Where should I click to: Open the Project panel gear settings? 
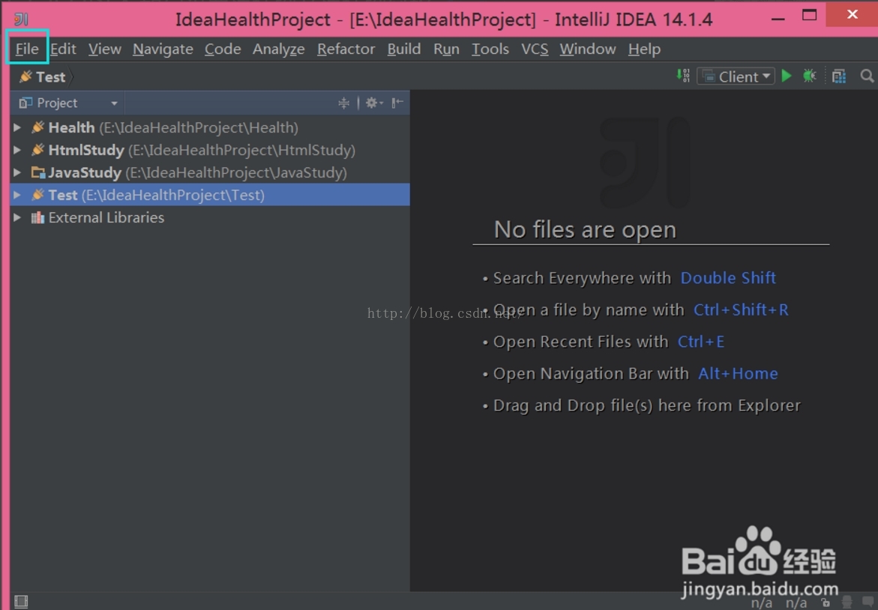tap(374, 103)
